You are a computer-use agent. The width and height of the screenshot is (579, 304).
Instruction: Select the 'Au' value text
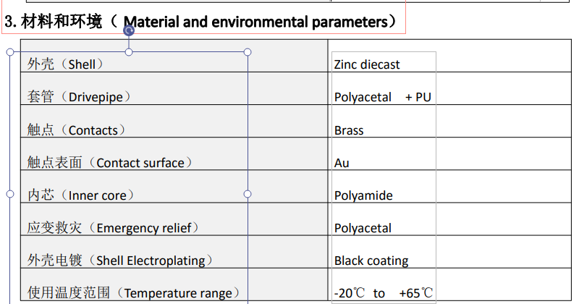point(342,163)
